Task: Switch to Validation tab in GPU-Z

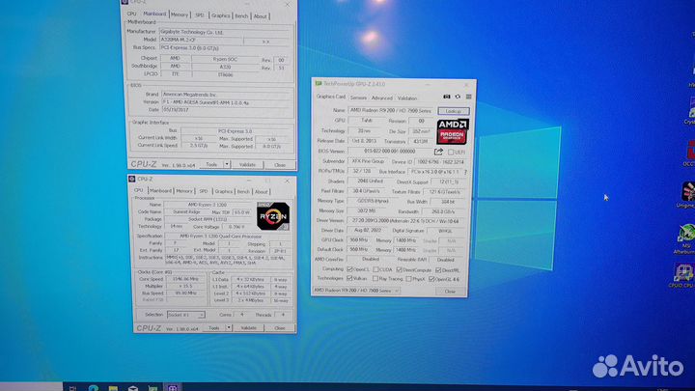Action: tap(407, 98)
